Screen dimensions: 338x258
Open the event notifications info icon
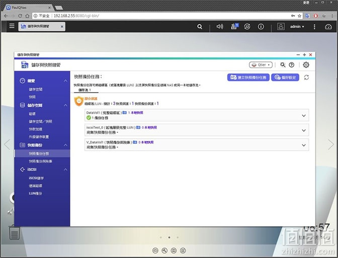pos(261,27)
